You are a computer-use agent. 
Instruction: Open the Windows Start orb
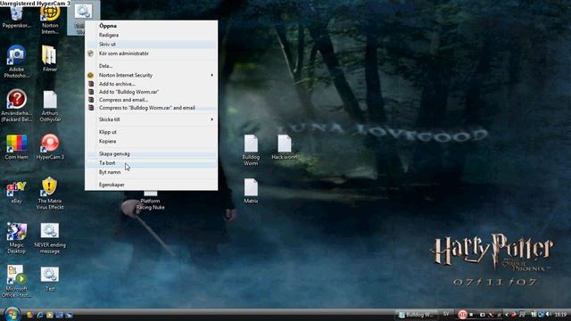pos(12,314)
